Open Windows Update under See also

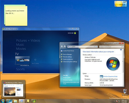pyautogui.click(x=68, y=80)
